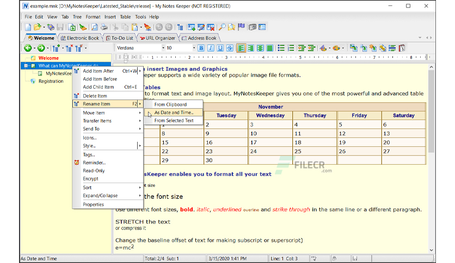
Task: Click the numbered list icon
Action: (291, 48)
